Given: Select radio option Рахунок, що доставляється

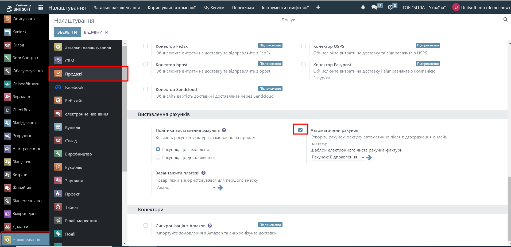Looking at the screenshot, I should (158, 157).
